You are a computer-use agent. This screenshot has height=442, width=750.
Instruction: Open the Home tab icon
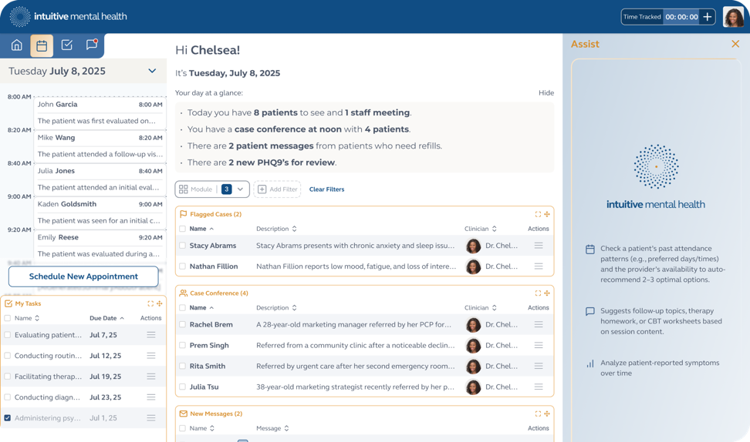tap(16, 45)
